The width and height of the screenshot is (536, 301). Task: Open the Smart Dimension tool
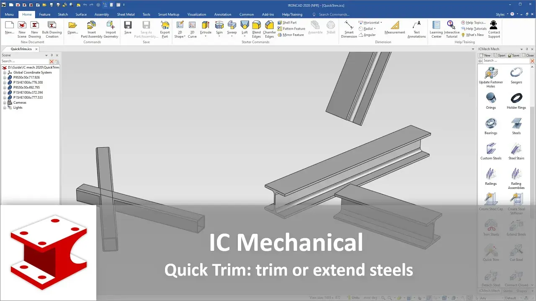pos(349,29)
